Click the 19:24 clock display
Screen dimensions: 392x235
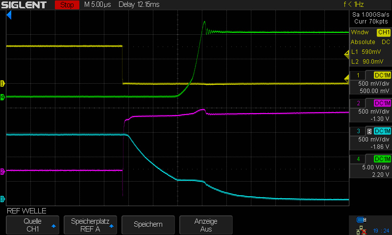[x=381, y=231]
